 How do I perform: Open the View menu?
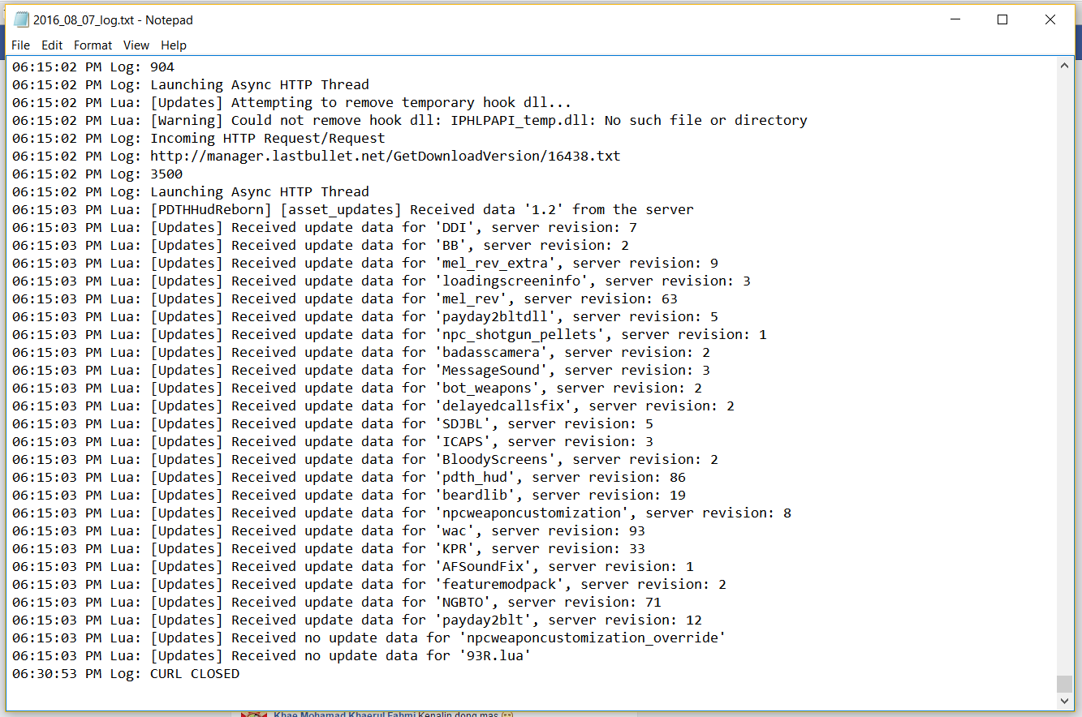point(136,45)
